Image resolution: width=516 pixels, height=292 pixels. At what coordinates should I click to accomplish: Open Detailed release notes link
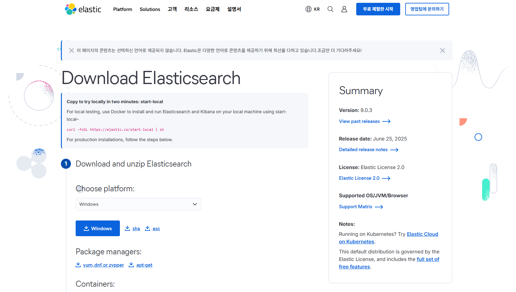coord(363,150)
